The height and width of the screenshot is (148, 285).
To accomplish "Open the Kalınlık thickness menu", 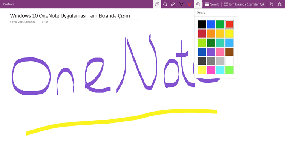I will 212,4.
